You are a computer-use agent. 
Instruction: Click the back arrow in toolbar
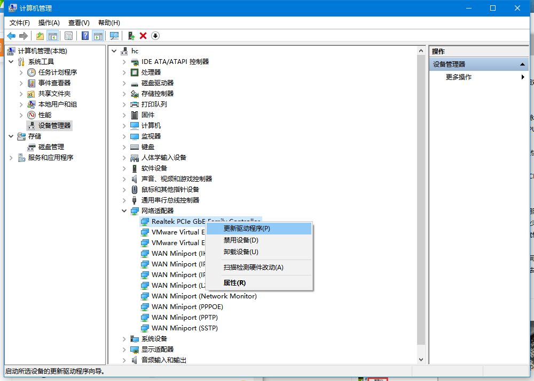coord(11,36)
